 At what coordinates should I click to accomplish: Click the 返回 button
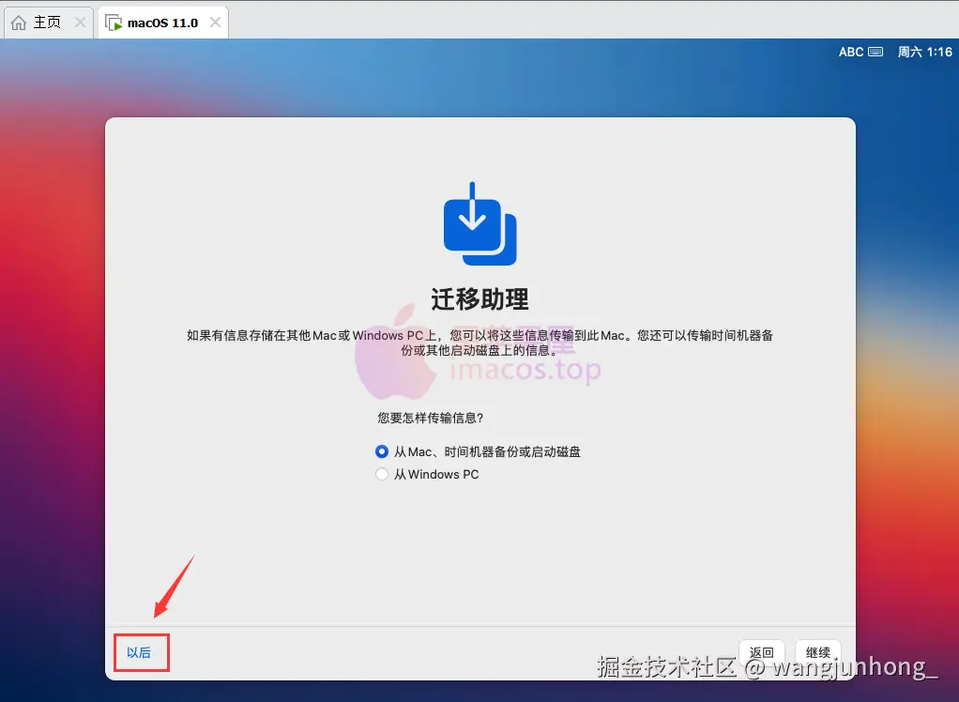click(762, 652)
